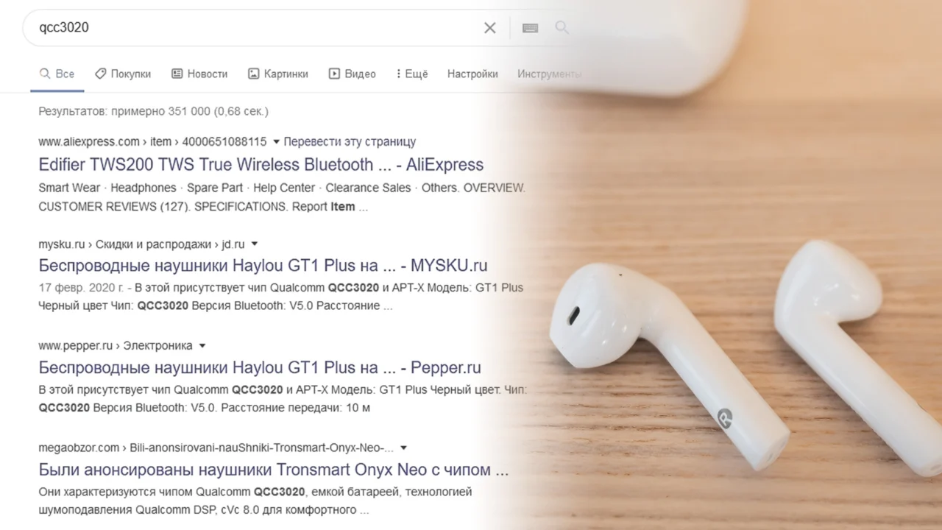Open the Tronsmart Onyx Neo result
Viewport: 942px width, 530px height.
(274, 470)
